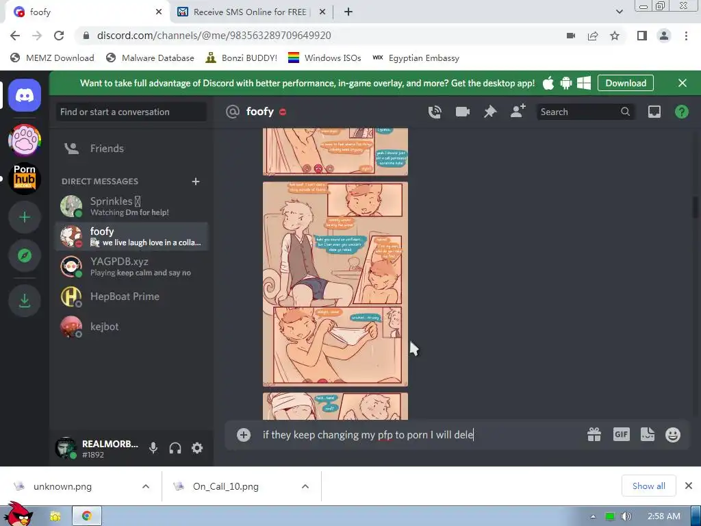Open Windows ISOs bookmark
Image resolution: width=701 pixels, height=526 pixels.
coord(324,58)
